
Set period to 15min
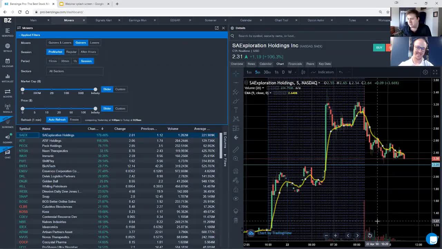(52, 61)
